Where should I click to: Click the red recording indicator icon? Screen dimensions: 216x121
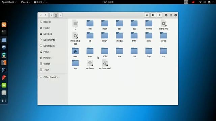(193, 2)
